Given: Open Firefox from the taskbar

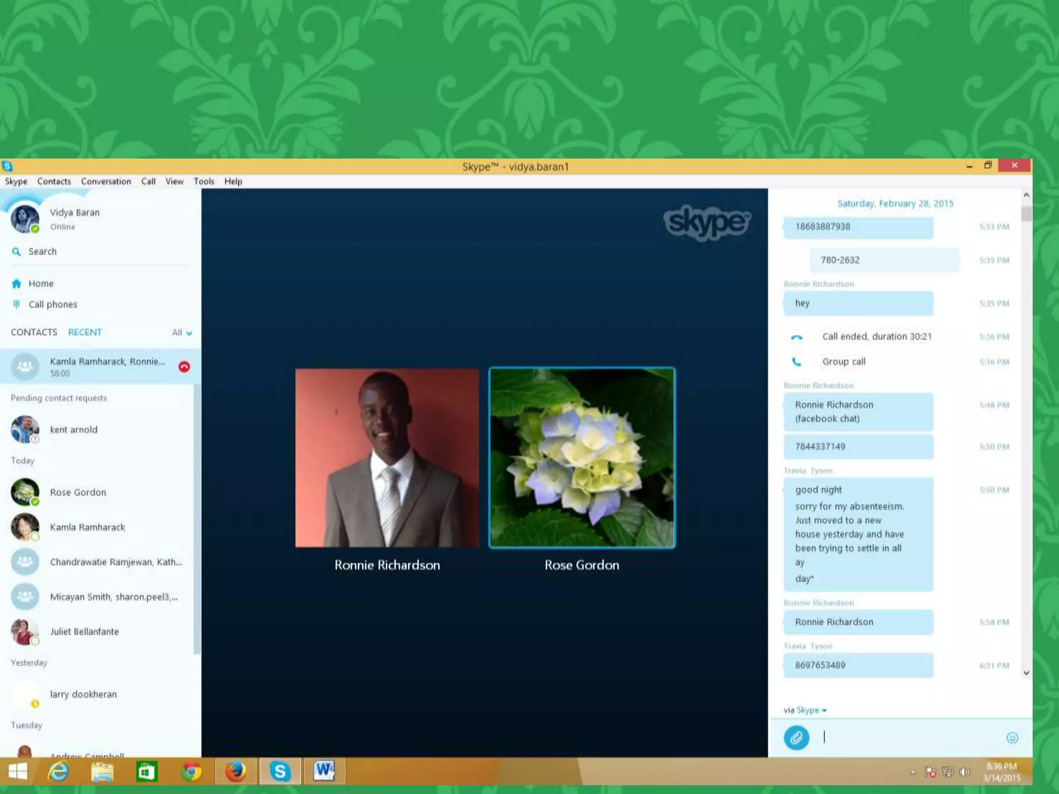Looking at the screenshot, I should (x=235, y=772).
